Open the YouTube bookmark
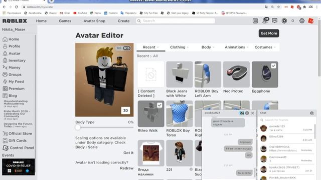The height and width of the screenshot is (180, 321). (80, 13)
